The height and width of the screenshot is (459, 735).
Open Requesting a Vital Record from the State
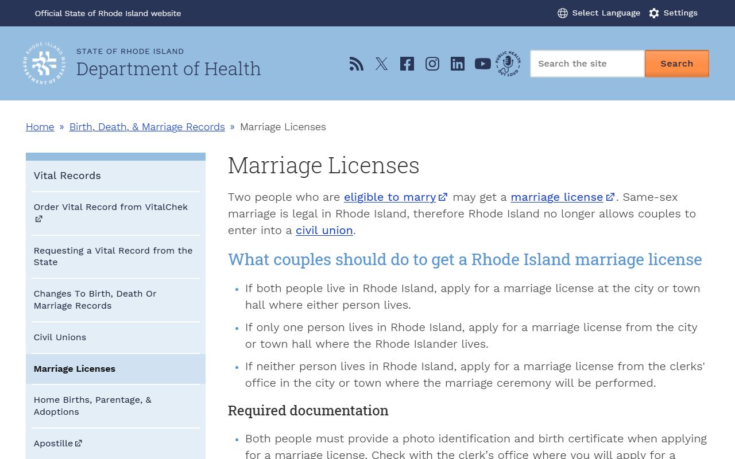115,256
